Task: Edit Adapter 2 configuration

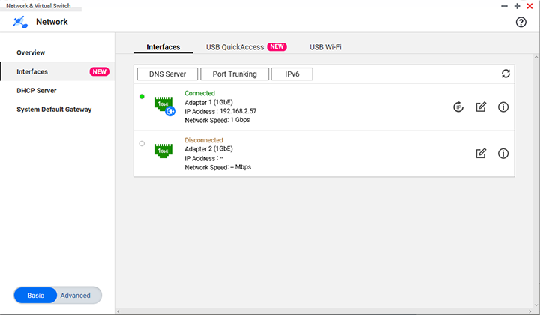Action: tap(481, 154)
